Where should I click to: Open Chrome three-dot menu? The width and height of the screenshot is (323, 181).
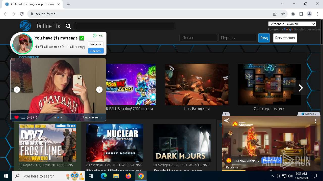[x=317, y=14]
